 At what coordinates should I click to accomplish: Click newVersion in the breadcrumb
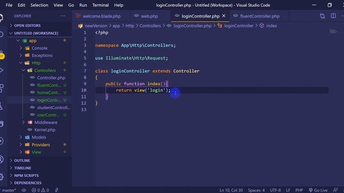pos(96,26)
